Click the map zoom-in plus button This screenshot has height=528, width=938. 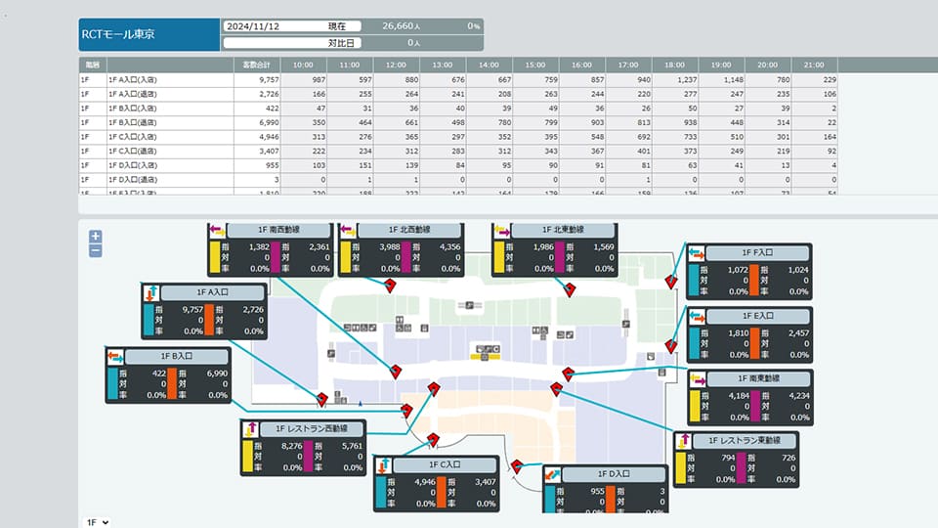point(95,236)
